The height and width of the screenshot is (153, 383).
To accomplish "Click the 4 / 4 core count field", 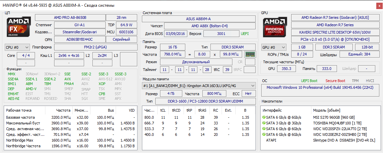I will coord(26,55).
